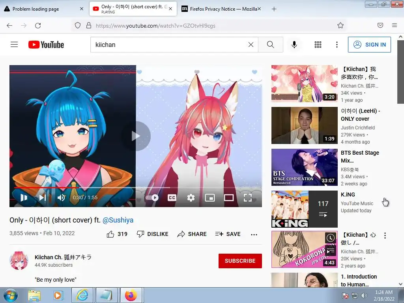Open Save to Pocket icon
The width and height of the screenshot is (404, 303).
[x=380, y=25]
